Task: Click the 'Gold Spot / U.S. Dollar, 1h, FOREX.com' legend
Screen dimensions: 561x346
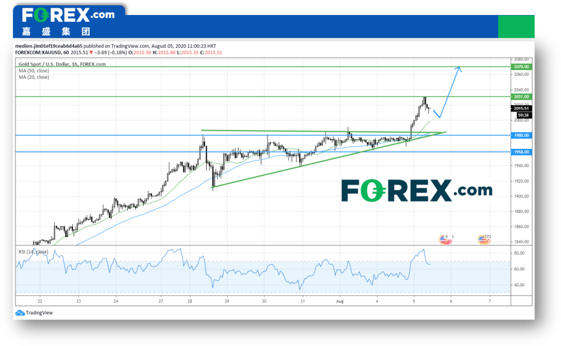Action: [x=62, y=64]
